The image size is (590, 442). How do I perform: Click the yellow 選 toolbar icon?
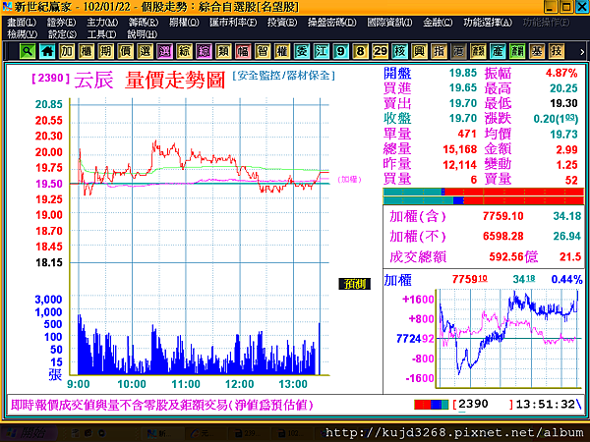tap(146, 51)
